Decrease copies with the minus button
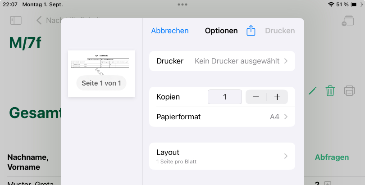 256,97
